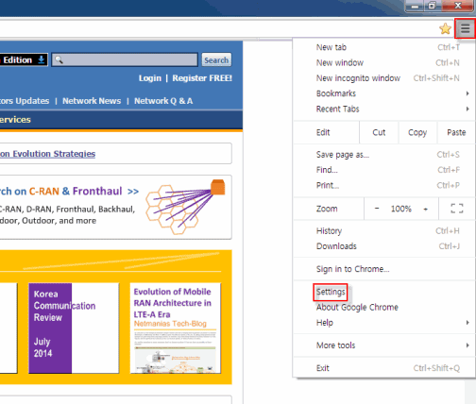The height and width of the screenshot is (404, 476).
Task: Click inside the site search field
Action: (125, 59)
